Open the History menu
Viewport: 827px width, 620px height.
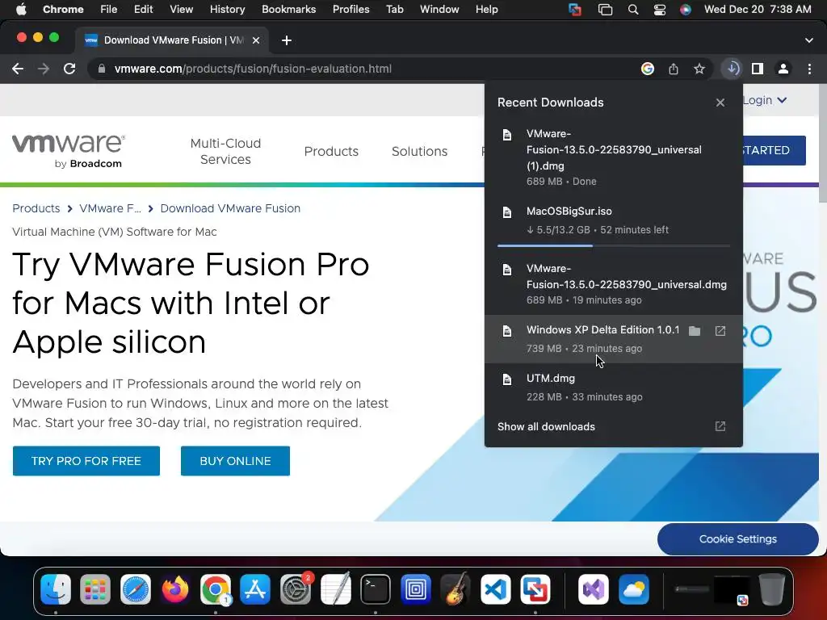(x=227, y=10)
